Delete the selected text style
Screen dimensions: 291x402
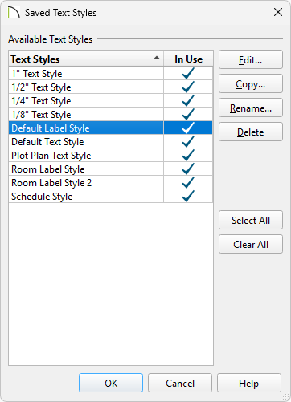point(251,132)
